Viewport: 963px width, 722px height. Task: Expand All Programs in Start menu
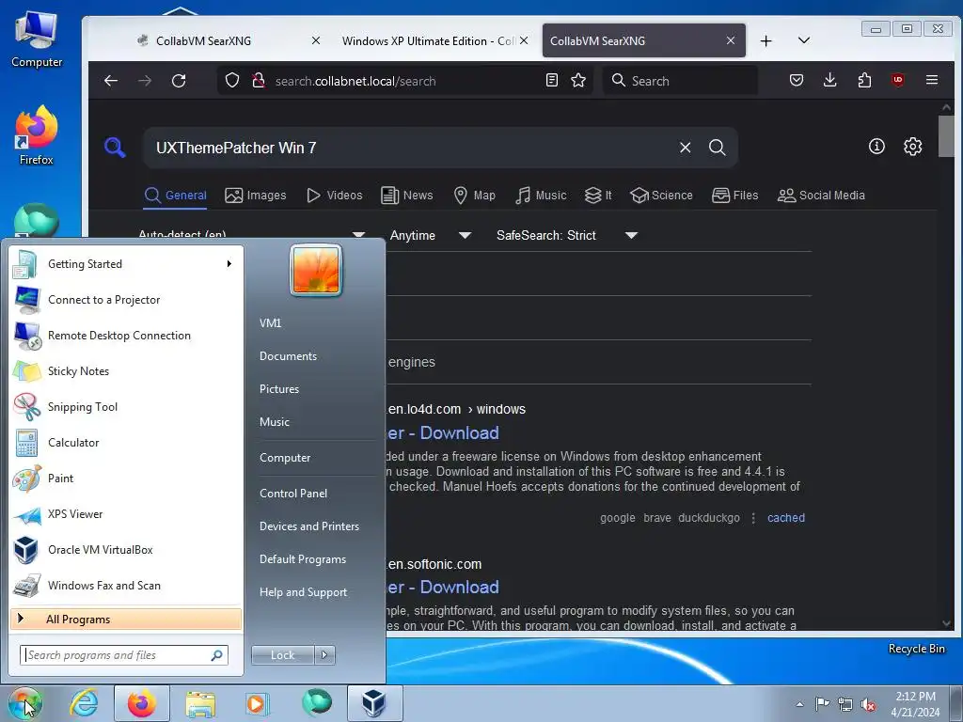pos(126,619)
